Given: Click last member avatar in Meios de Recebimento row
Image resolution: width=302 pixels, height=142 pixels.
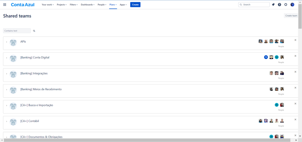Looking at the screenshot, I should (x=282, y=89).
